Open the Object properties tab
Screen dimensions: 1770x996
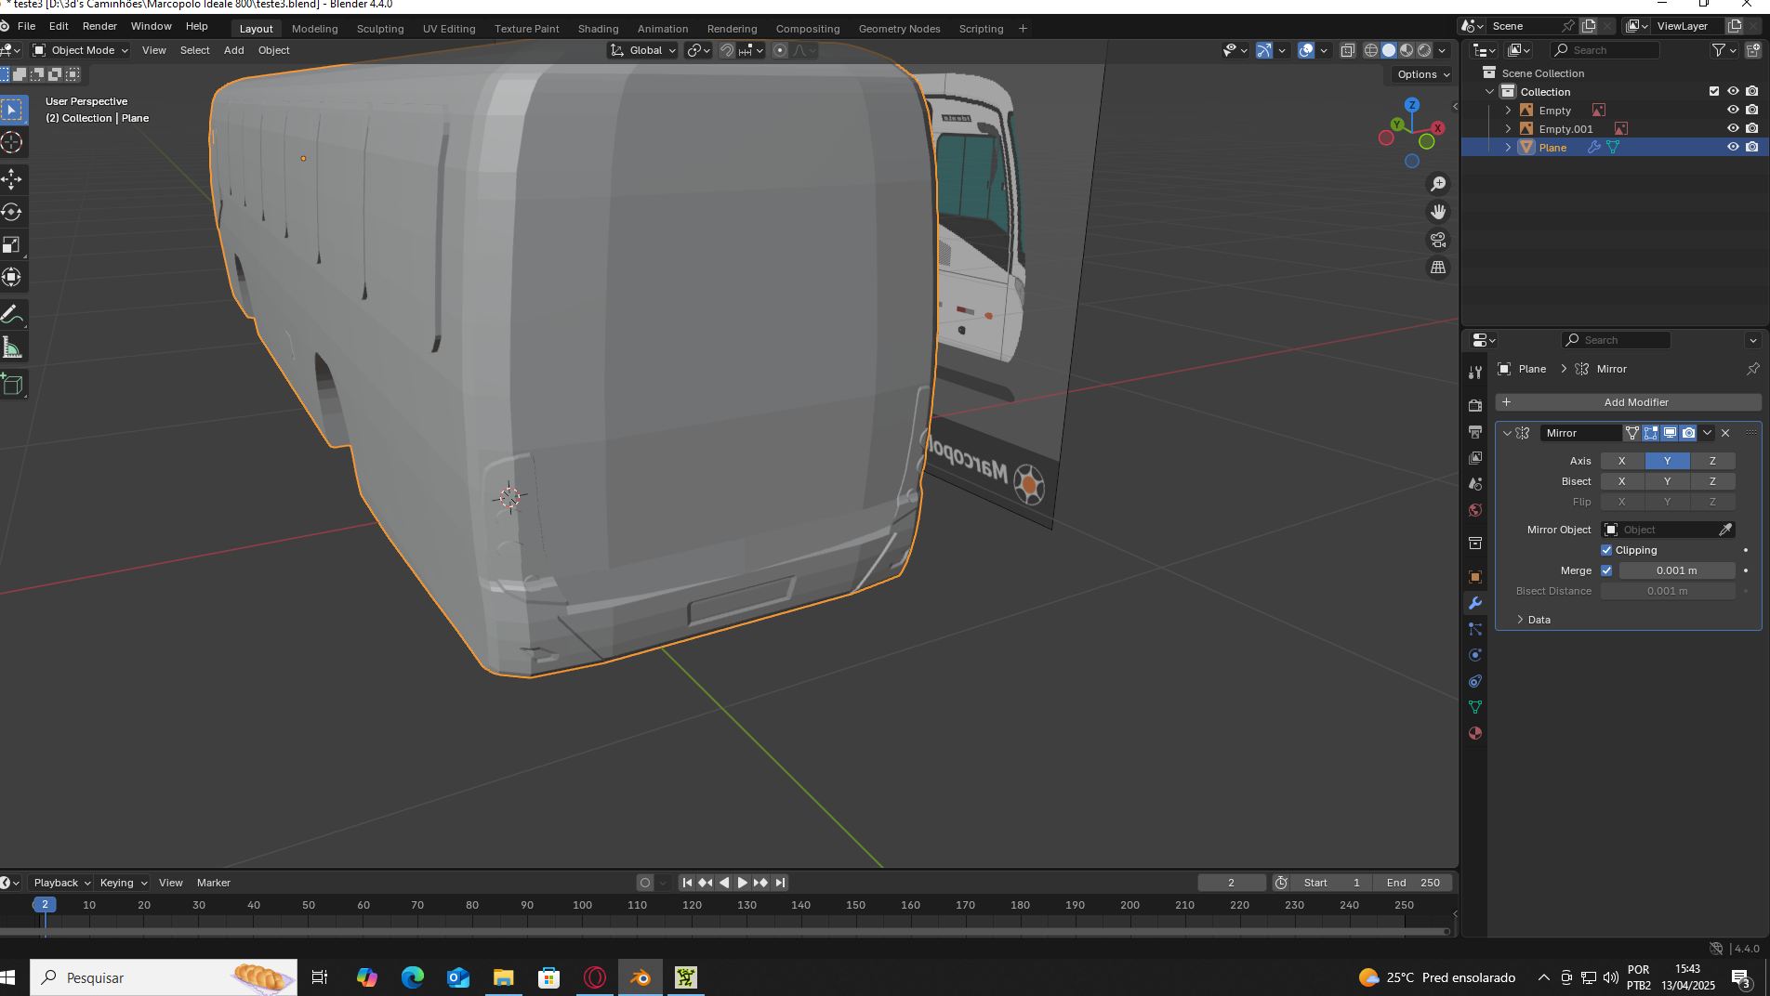click(x=1475, y=577)
